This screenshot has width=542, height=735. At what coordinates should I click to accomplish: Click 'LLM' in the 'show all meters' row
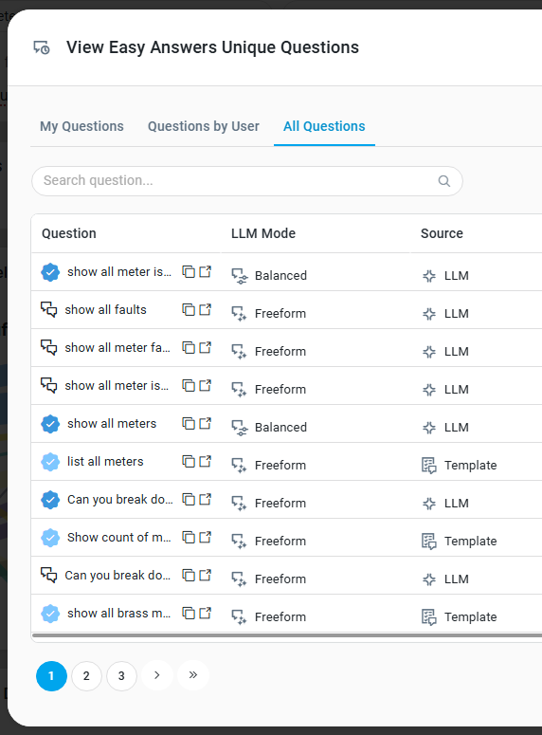click(457, 428)
